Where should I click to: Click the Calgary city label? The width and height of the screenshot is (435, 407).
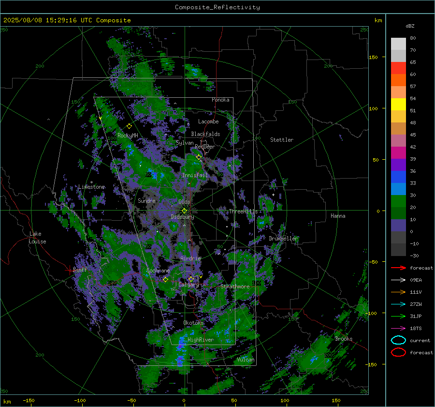pos(188,285)
